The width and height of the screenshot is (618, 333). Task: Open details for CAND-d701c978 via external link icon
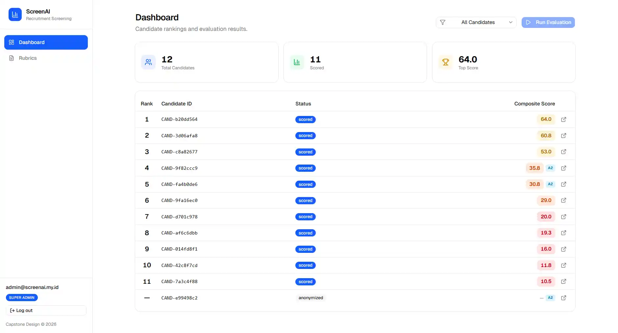click(563, 216)
